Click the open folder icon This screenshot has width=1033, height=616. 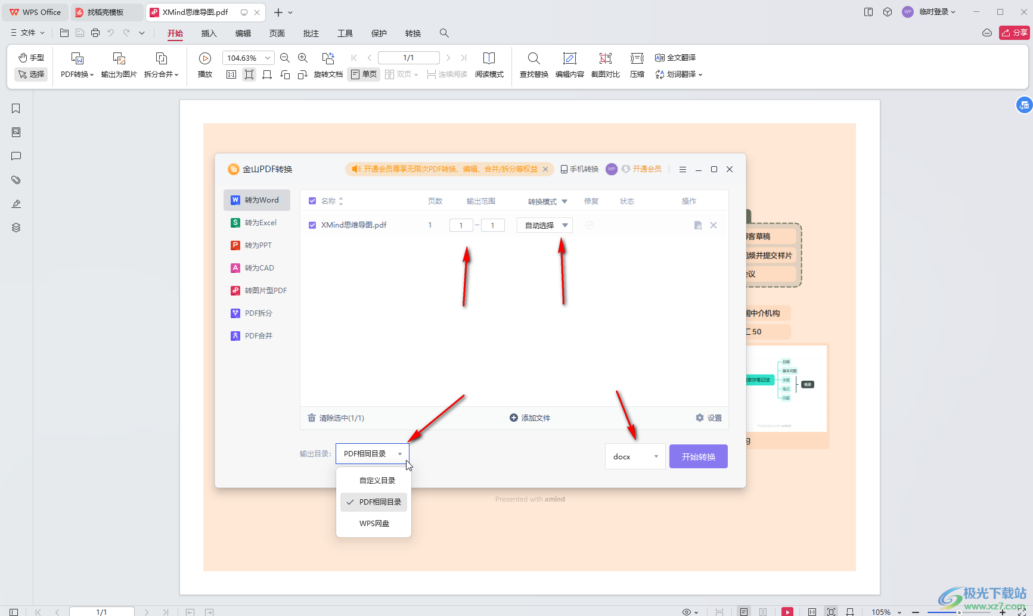coord(64,33)
